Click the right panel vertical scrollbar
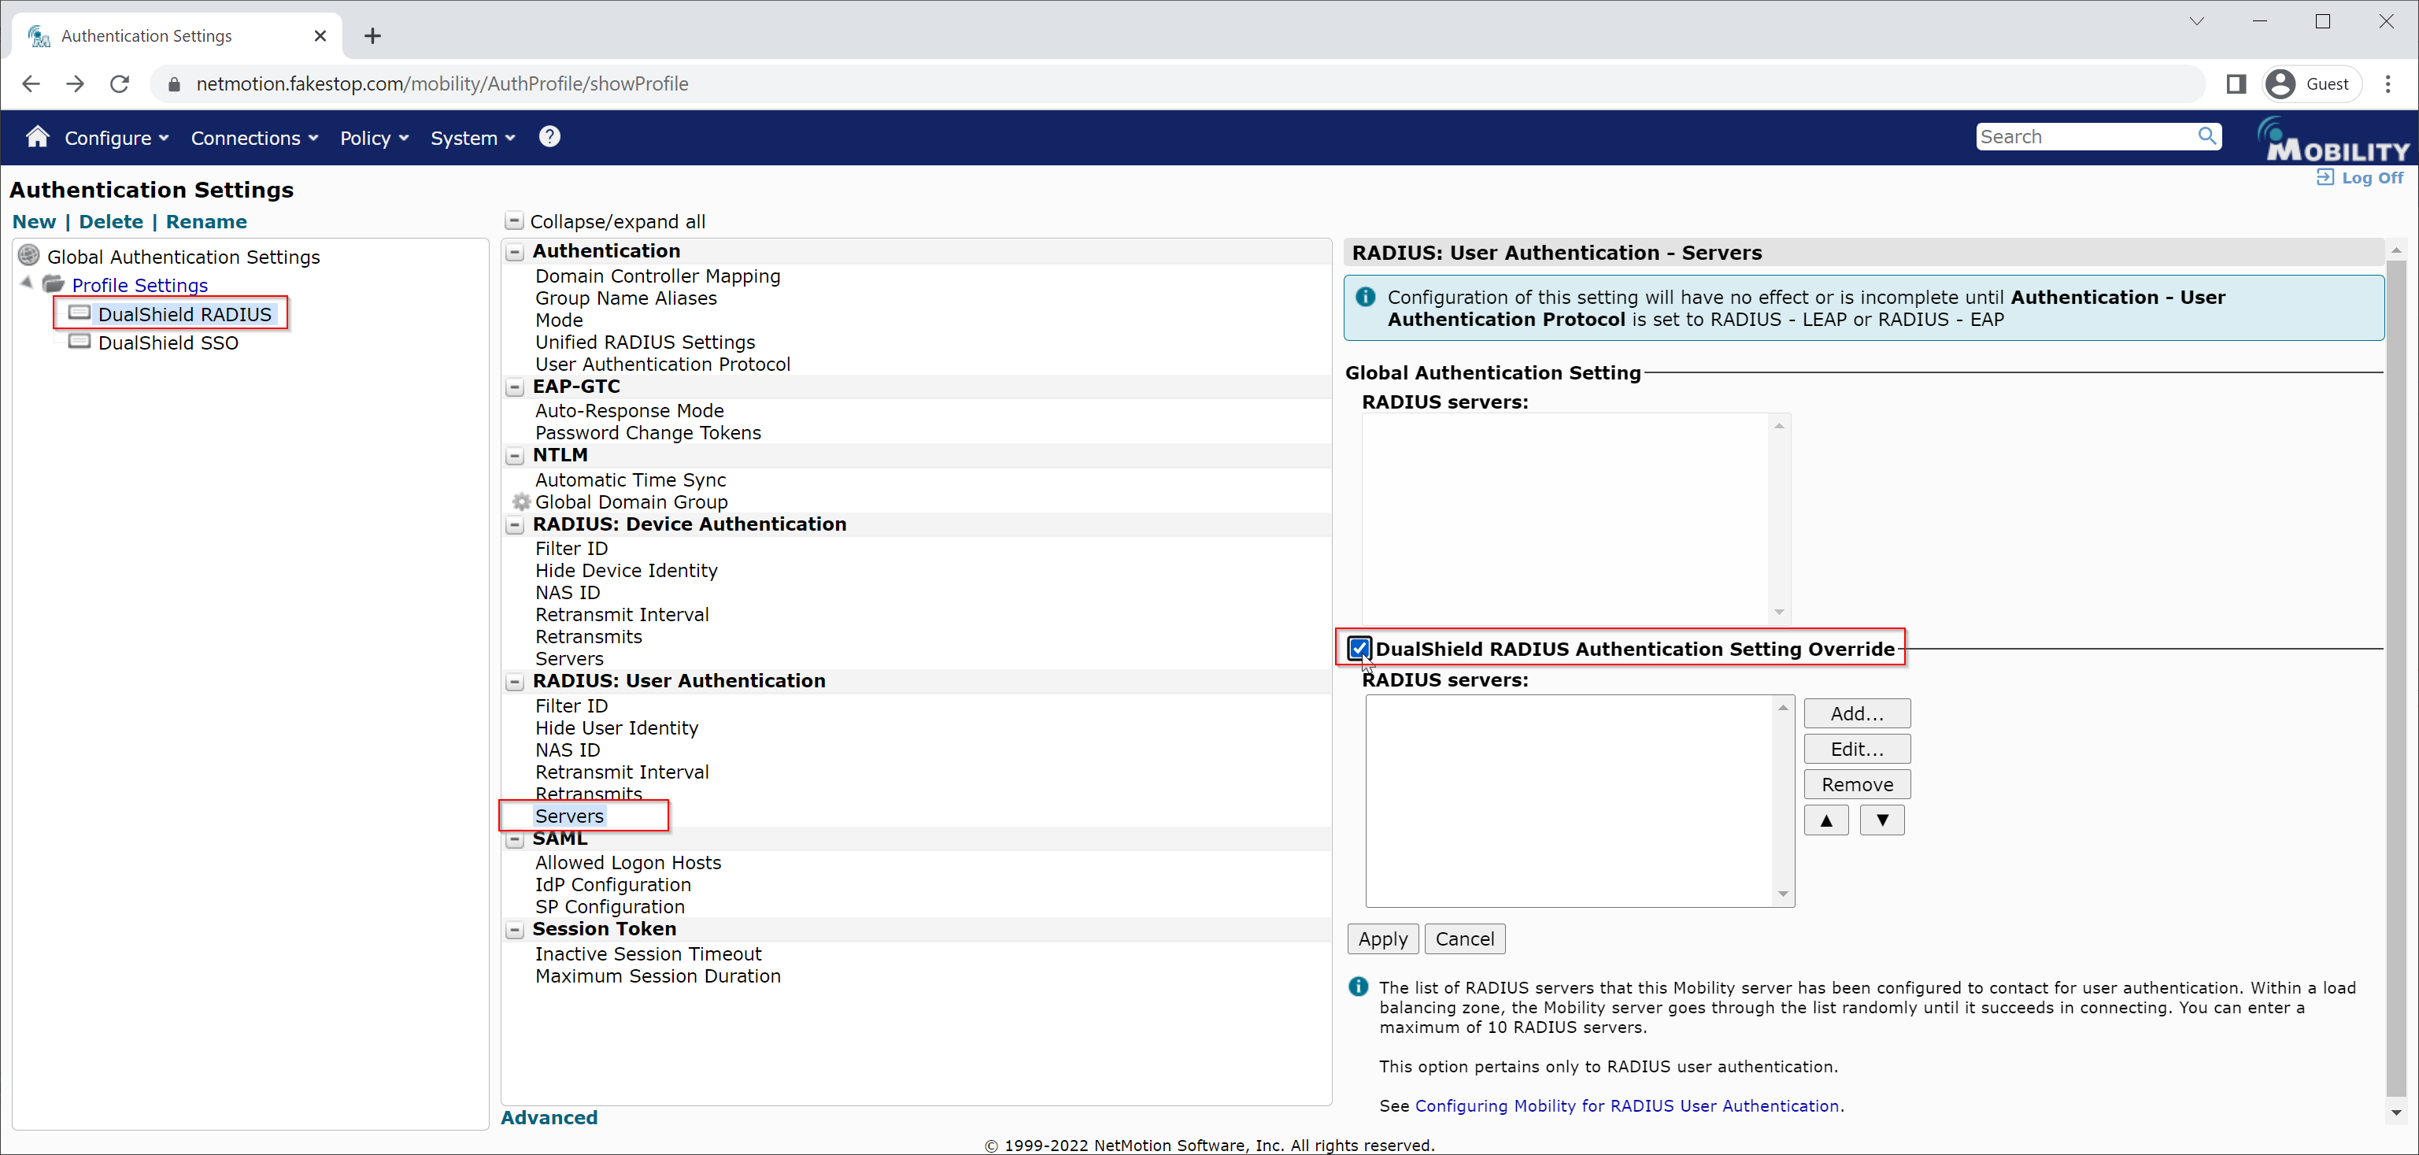 [x=2395, y=676]
